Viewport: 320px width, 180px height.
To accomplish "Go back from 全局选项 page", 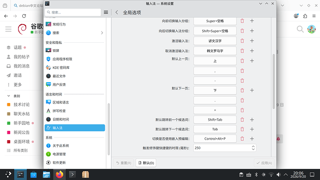I will (117, 13).
